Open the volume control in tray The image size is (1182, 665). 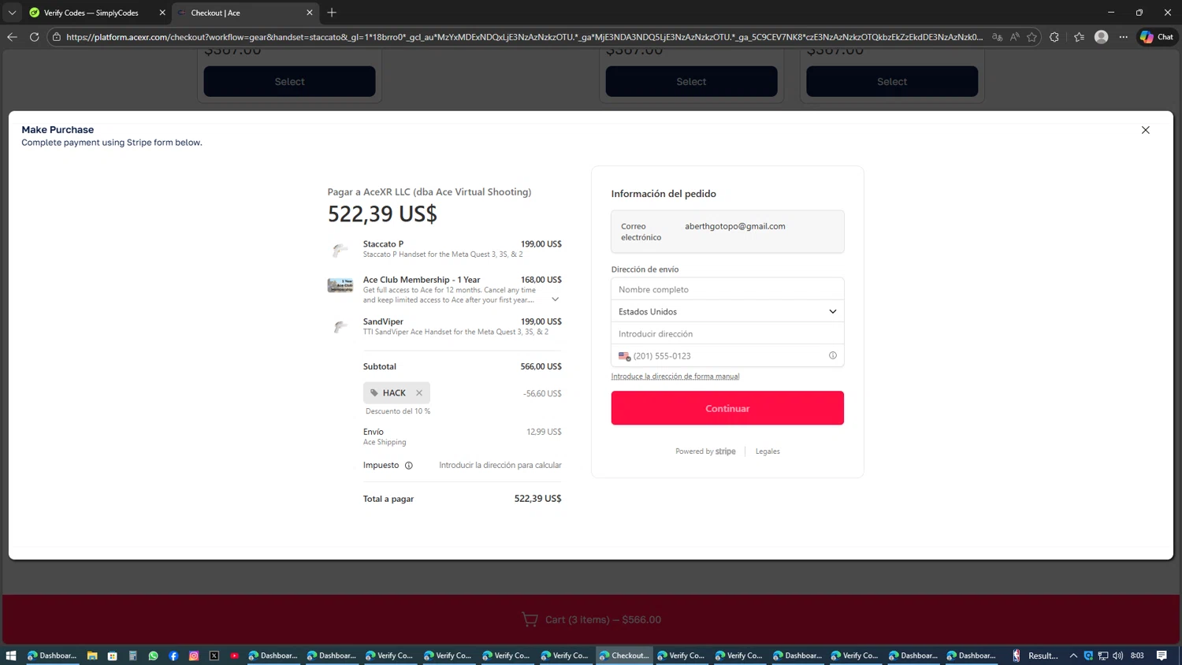click(1117, 656)
